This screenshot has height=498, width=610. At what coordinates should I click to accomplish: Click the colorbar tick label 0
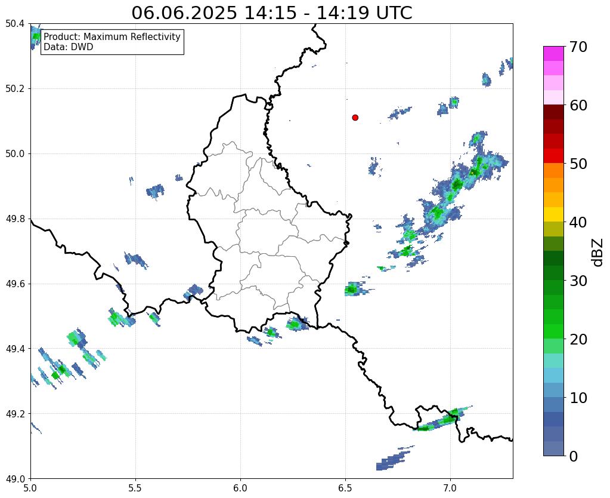pos(574,456)
